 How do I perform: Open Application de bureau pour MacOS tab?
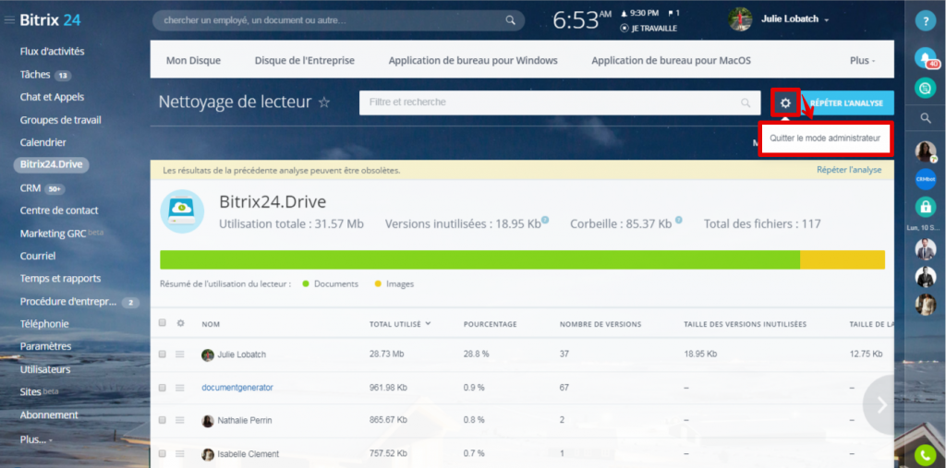671,60
